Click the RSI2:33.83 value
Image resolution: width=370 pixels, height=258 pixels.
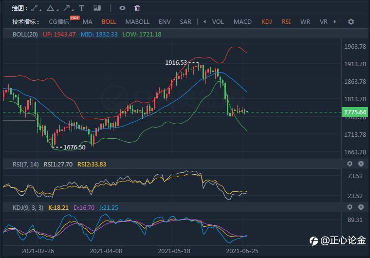coord(92,164)
